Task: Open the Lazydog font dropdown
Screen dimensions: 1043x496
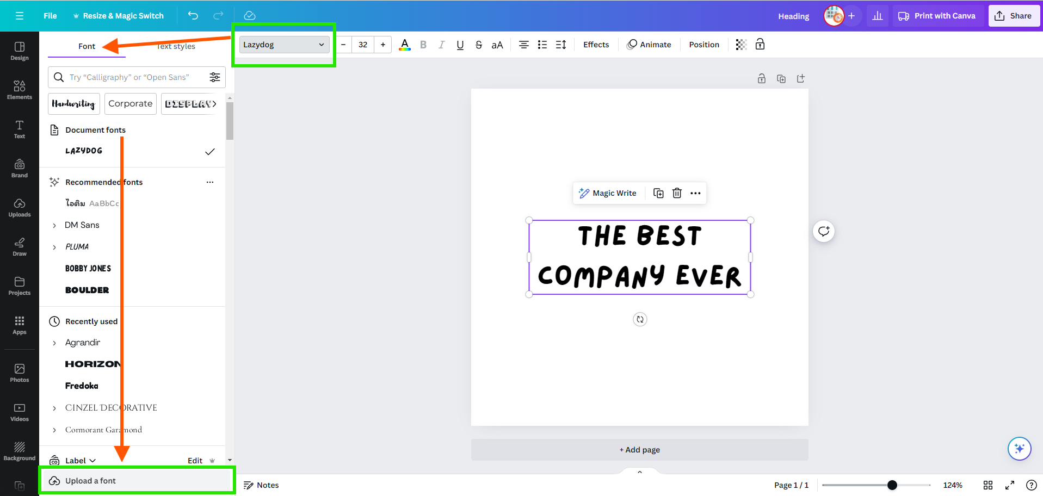Action: pyautogui.click(x=283, y=45)
